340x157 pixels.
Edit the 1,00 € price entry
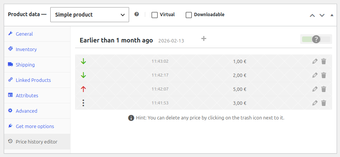click(x=315, y=61)
